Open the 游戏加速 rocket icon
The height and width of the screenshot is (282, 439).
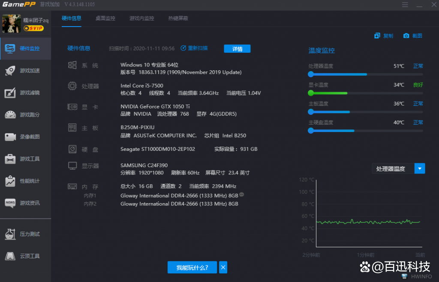coord(10,70)
